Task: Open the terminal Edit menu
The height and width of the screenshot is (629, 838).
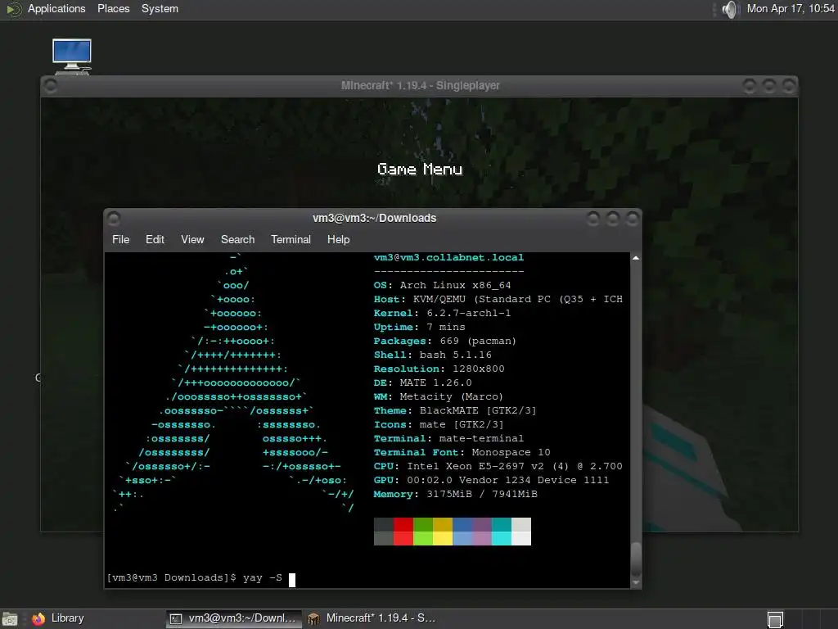Action: 155,240
